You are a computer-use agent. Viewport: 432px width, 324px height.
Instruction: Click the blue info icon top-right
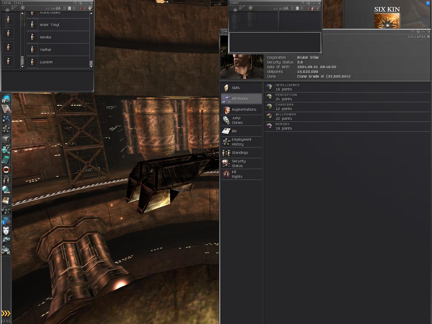tap(428, 3)
